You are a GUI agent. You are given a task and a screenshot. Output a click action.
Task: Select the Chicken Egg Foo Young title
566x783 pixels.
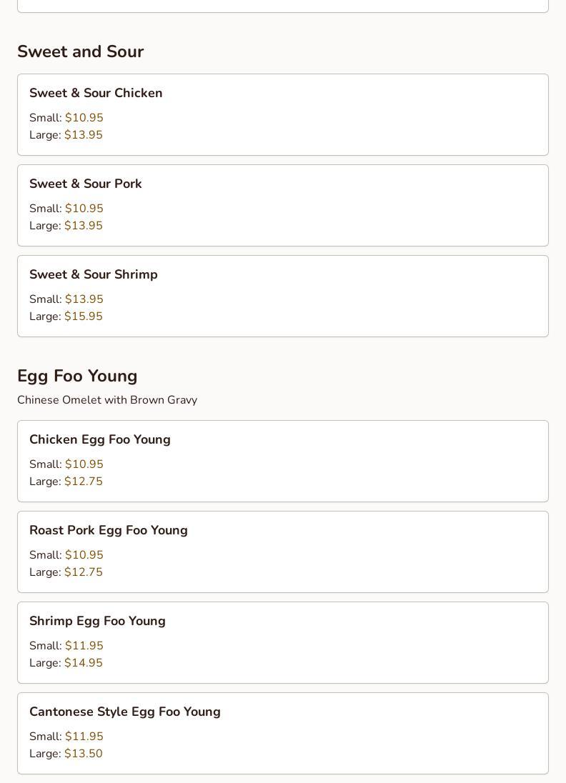100,439
